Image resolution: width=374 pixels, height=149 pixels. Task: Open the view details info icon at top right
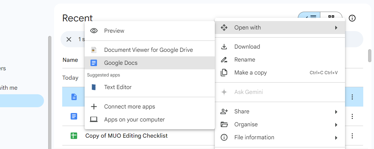[352, 18]
